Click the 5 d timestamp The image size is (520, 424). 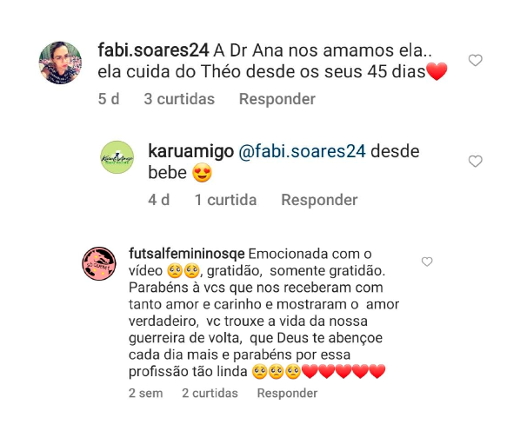[x=109, y=99]
